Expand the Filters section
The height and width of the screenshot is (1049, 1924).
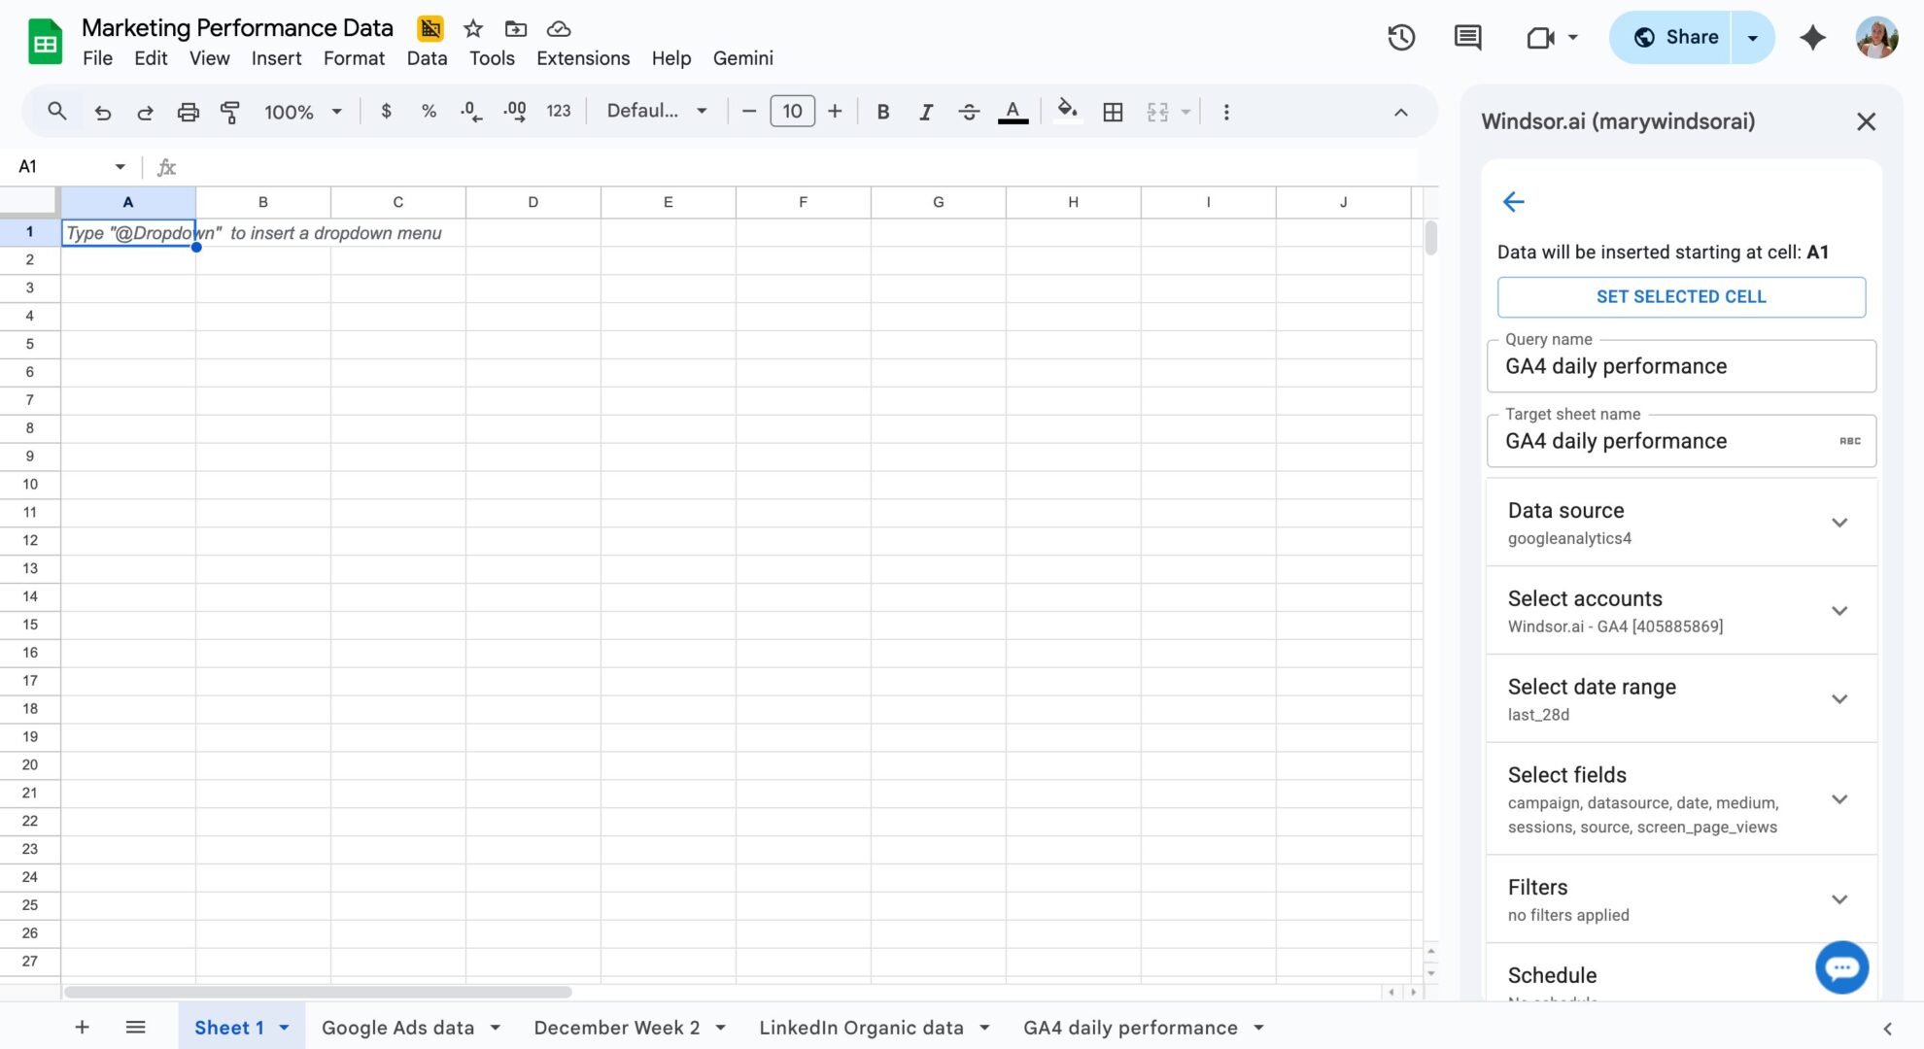(1681, 899)
